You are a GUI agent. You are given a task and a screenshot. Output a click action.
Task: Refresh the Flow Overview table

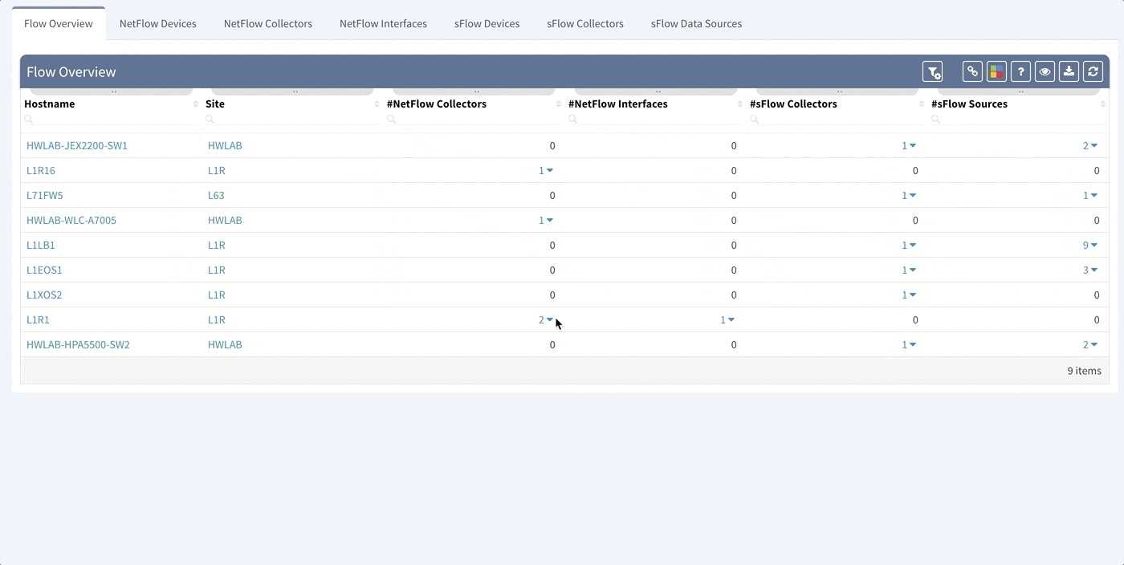click(x=1093, y=71)
